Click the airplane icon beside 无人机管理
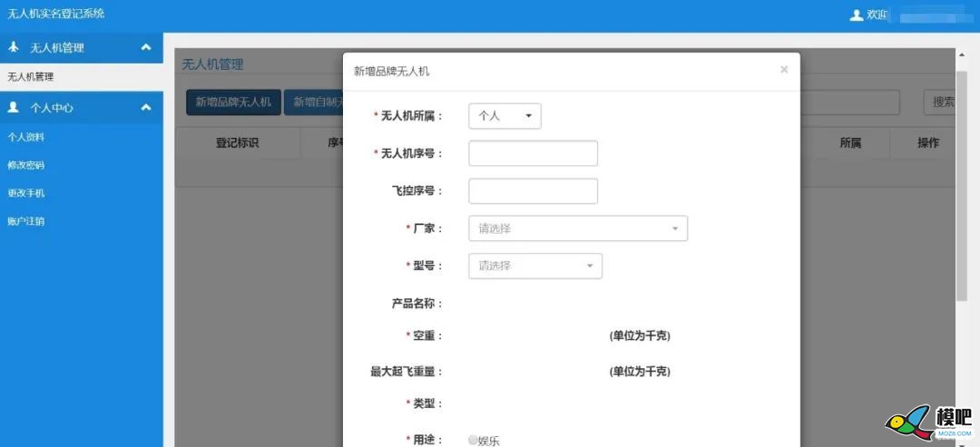The width and height of the screenshot is (980, 447). click(x=14, y=47)
